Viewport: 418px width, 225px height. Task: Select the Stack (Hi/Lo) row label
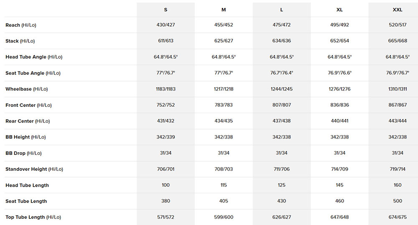tap(20, 41)
